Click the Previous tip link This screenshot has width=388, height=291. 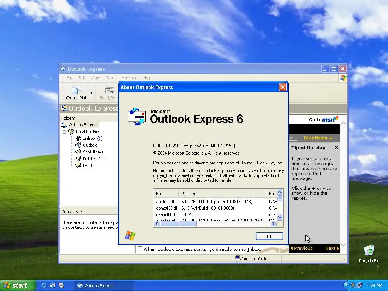301,248
